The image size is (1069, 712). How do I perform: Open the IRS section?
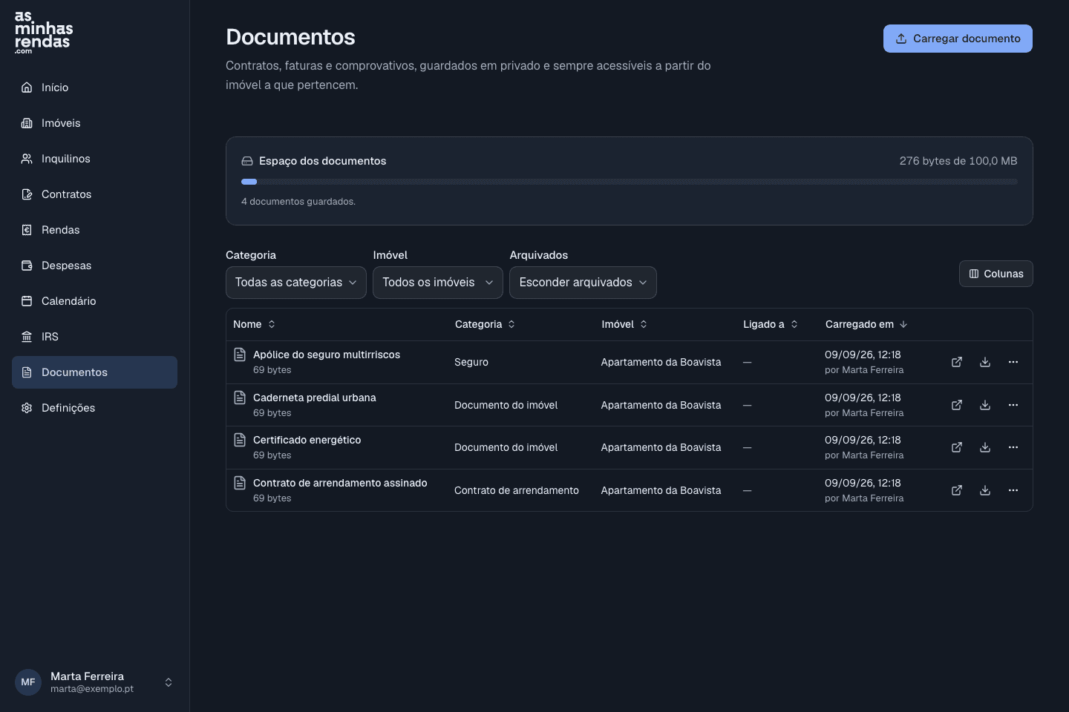[x=94, y=337]
